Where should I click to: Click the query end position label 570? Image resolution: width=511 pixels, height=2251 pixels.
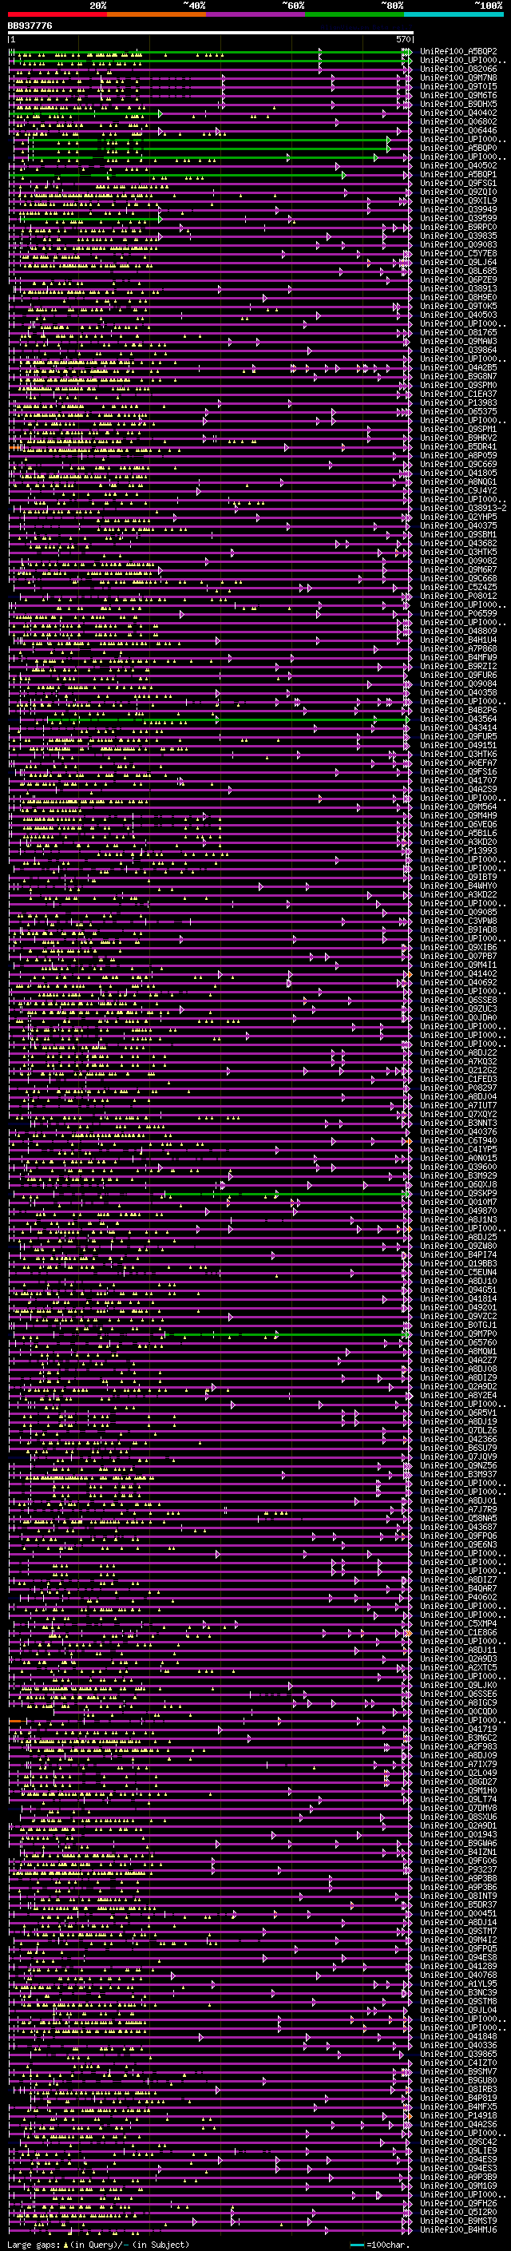(x=402, y=39)
